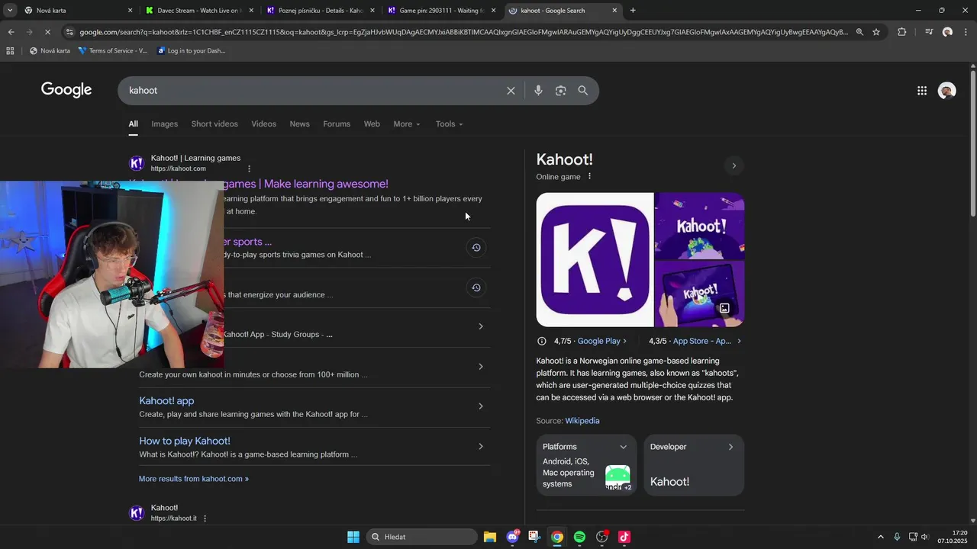Image resolution: width=977 pixels, height=549 pixels.
Task: Show hidden system tray icons
Action: 880,537
